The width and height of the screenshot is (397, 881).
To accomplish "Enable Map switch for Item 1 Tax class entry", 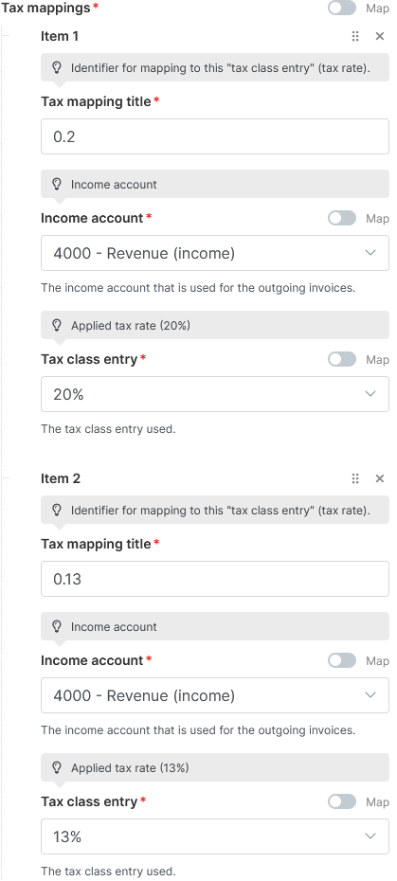I will coord(342,359).
